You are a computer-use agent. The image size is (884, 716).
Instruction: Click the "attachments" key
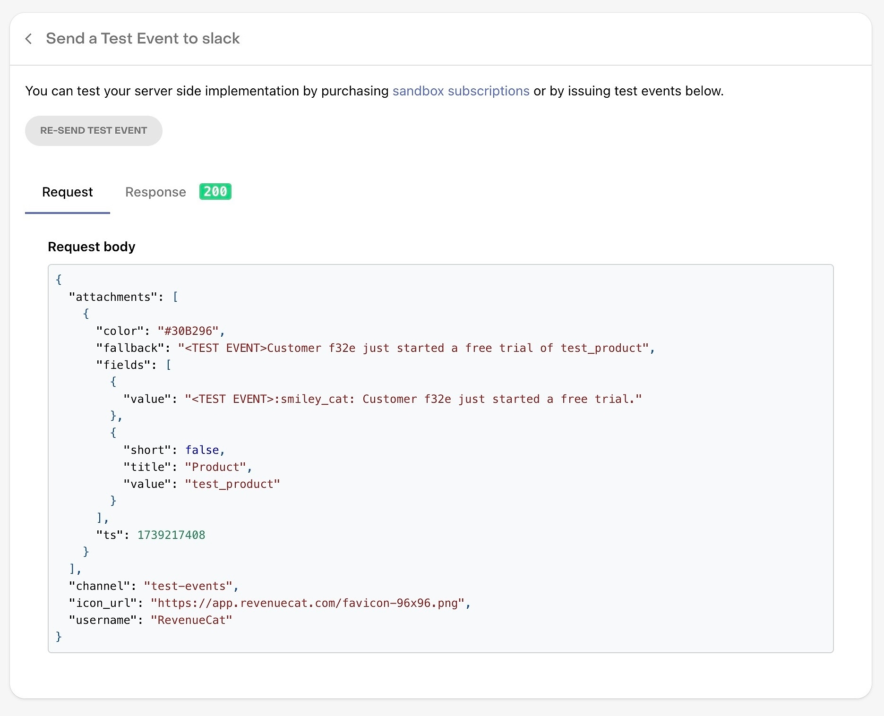[x=113, y=297]
